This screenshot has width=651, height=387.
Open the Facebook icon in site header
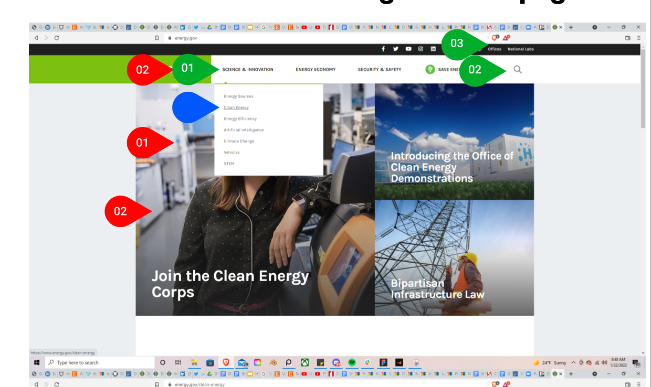click(383, 49)
